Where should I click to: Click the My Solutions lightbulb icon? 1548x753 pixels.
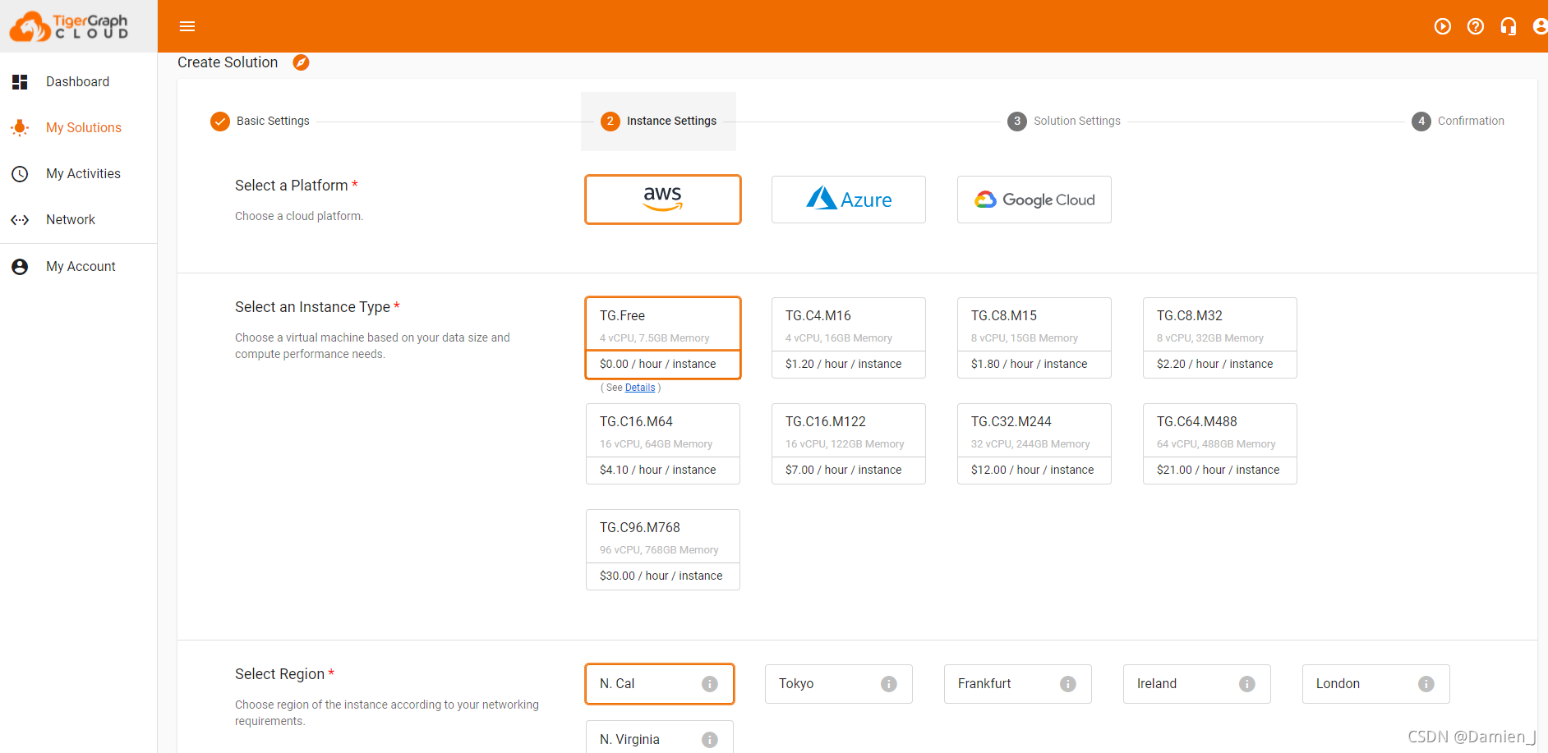(x=20, y=128)
